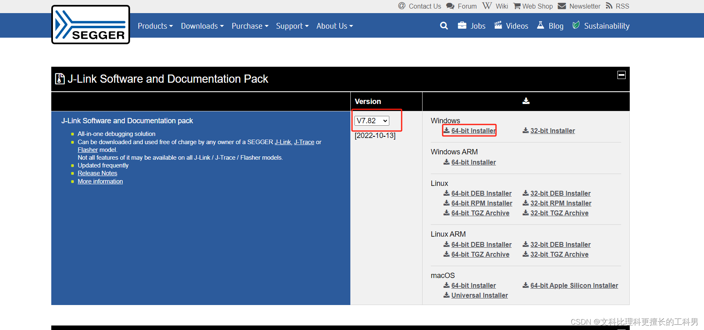Open the Release Notes link
This screenshot has width=704, height=330.
97,173
